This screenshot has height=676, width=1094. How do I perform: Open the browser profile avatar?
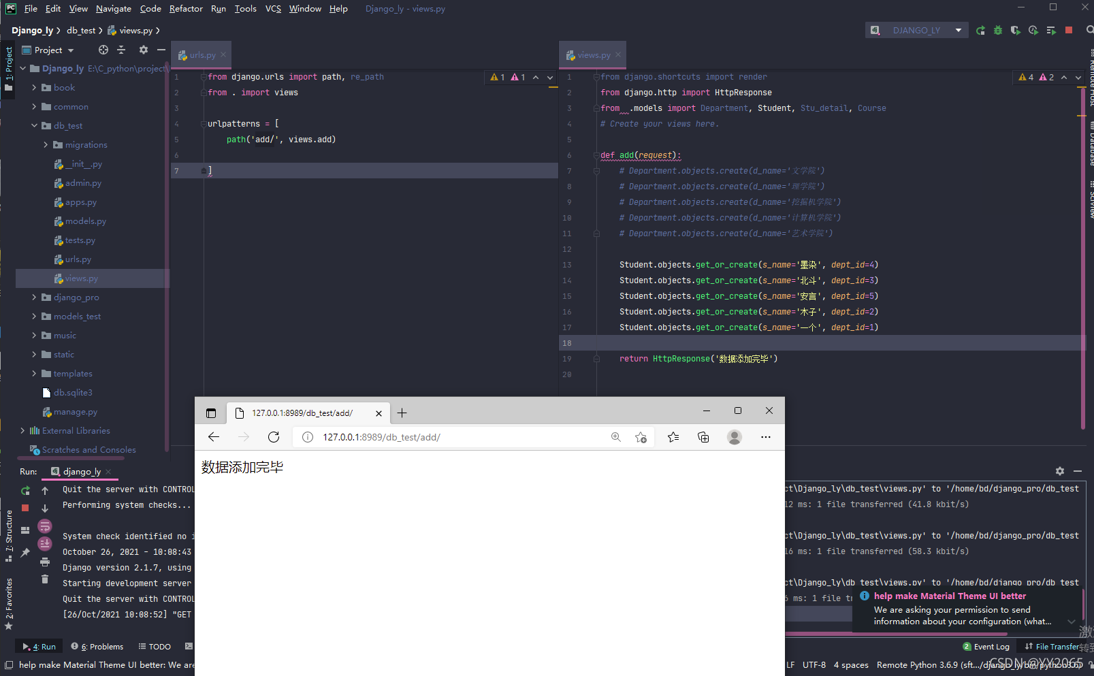point(734,437)
